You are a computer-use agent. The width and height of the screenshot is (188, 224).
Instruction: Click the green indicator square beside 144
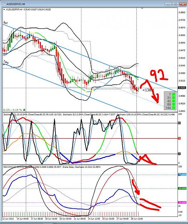[173, 108]
